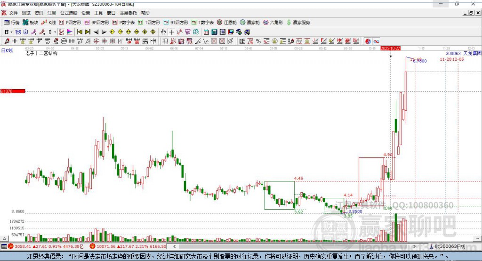Switch to K线 chart view
Image resolution: width=482 pixels, height=261 pixels.
click(48, 23)
